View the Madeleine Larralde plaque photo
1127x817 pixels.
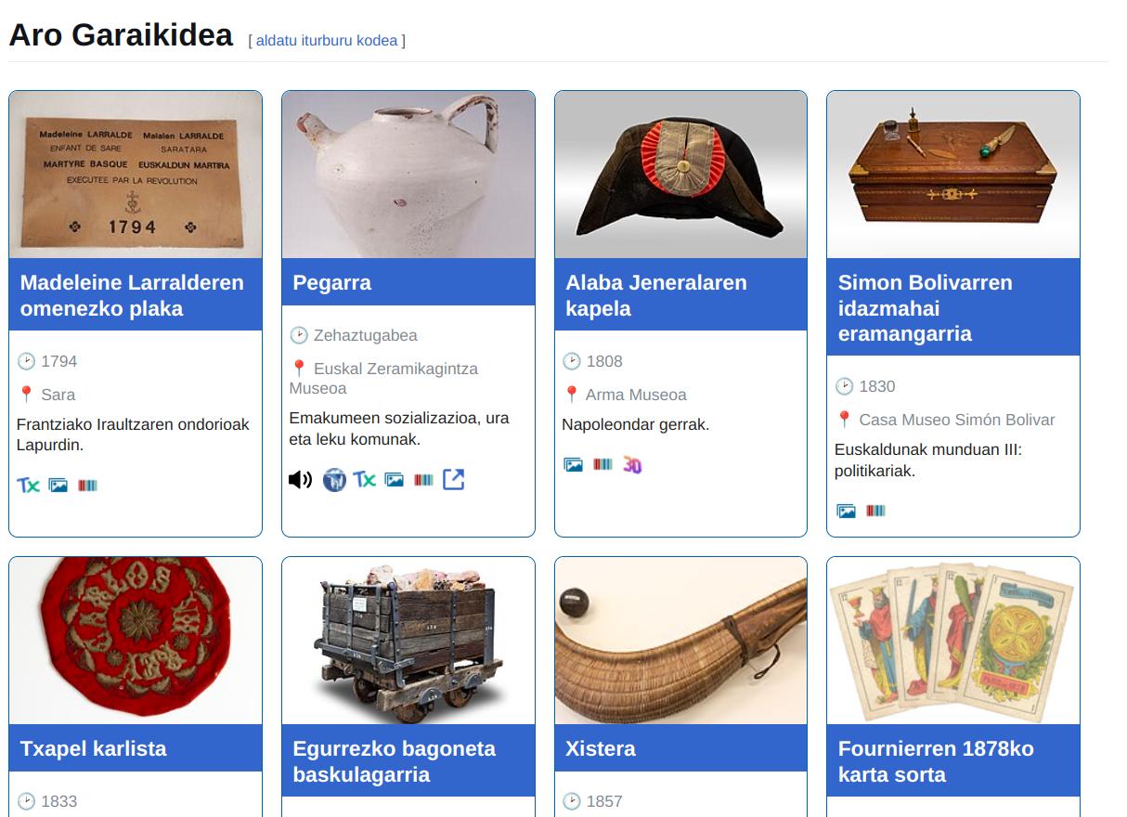[x=136, y=175]
